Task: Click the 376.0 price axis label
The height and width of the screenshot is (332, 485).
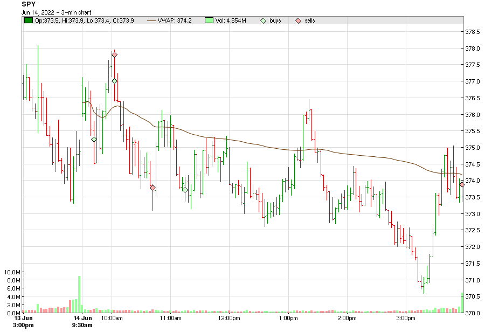Action: [x=473, y=115]
